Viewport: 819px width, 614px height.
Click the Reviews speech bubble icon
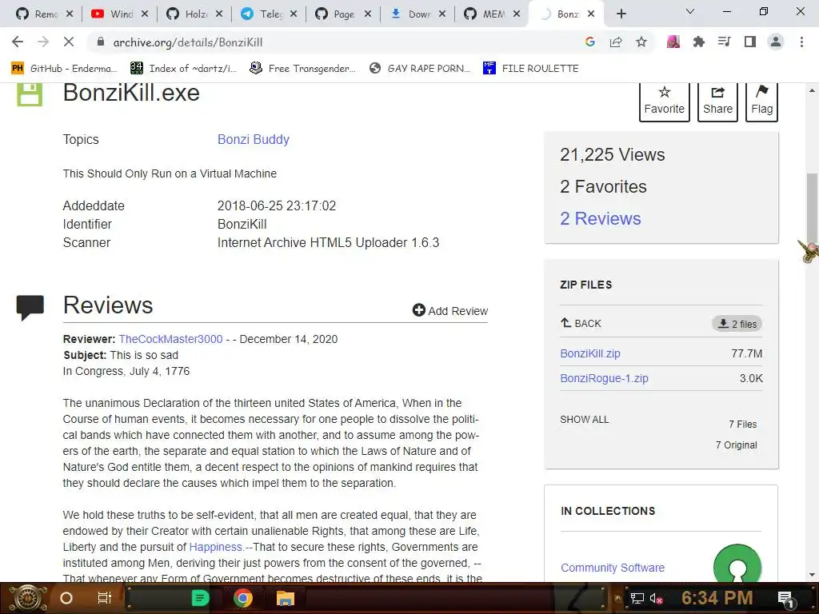30,308
